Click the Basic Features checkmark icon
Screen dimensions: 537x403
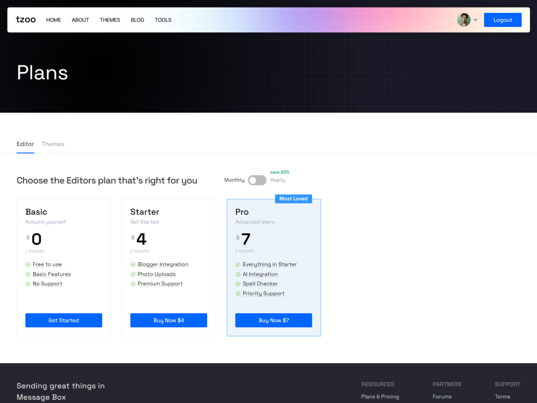[28, 274]
